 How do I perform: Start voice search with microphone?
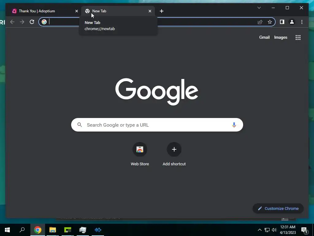234,125
